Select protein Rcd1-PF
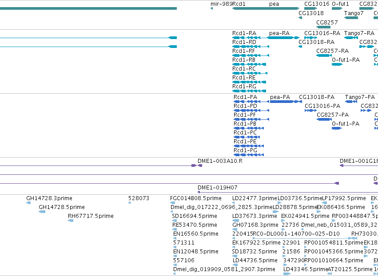The width and height of the screenshot is (378, 276). 245,115
